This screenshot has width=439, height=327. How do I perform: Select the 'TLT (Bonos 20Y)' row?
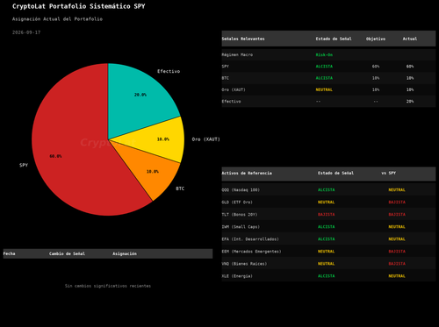[x=328, y=215]
